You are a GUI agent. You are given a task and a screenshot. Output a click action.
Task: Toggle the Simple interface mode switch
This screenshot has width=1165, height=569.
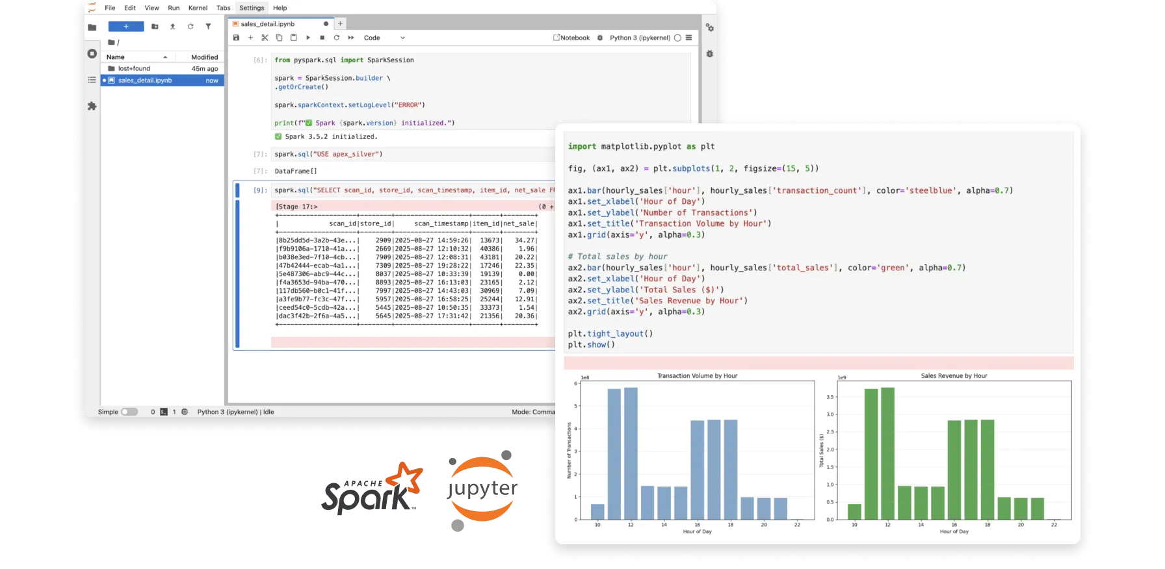coord(129,412)
